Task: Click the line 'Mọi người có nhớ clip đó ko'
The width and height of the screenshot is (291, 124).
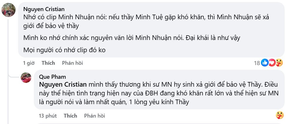Action: (x=64, y=50)
